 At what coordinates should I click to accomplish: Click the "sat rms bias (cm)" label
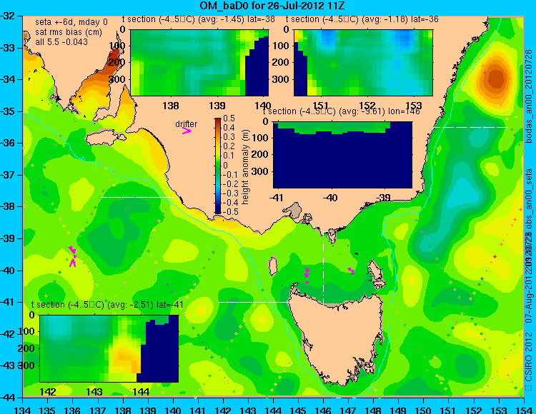point(69,32)
